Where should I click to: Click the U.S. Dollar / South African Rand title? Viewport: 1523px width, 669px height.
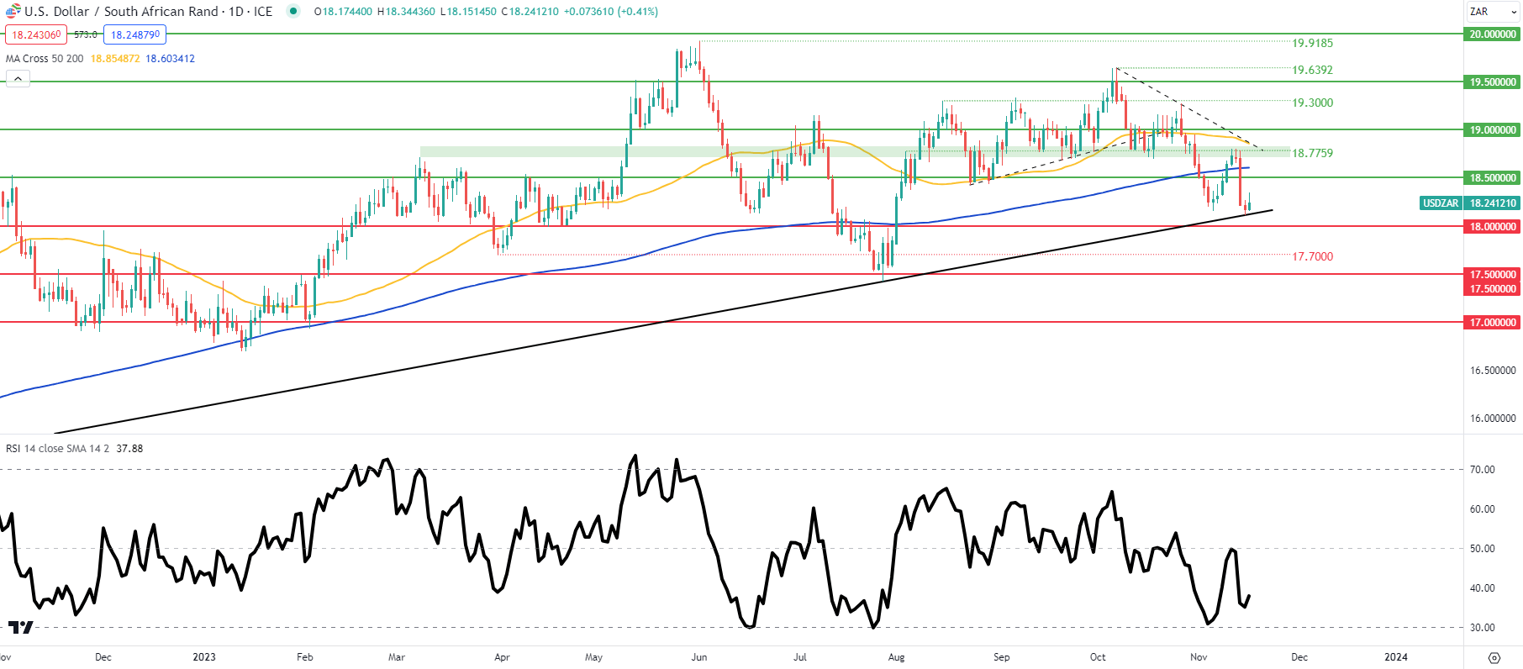pyautogui.click(x=123, y=12)
